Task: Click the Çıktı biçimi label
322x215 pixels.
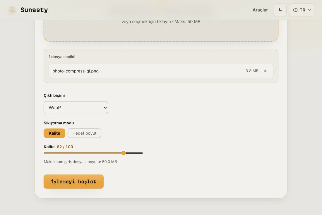Action: pyautogui.click(x=54, y=95)
